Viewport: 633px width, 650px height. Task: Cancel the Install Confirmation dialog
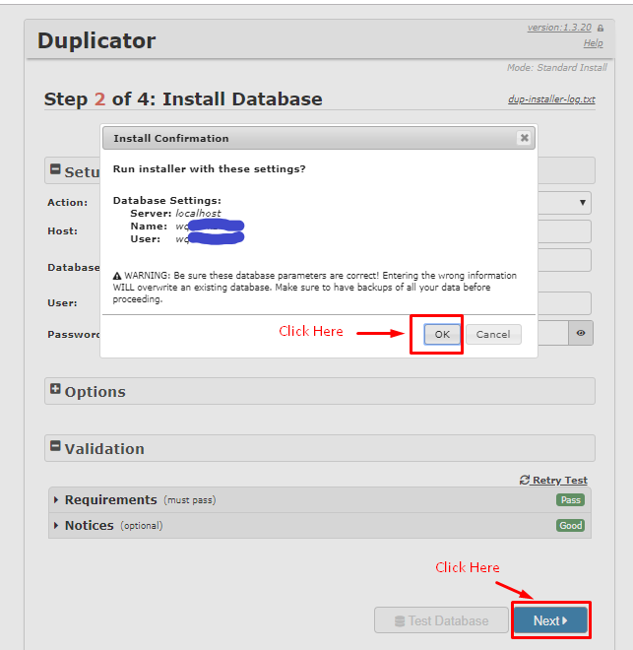tap(493, 334)
